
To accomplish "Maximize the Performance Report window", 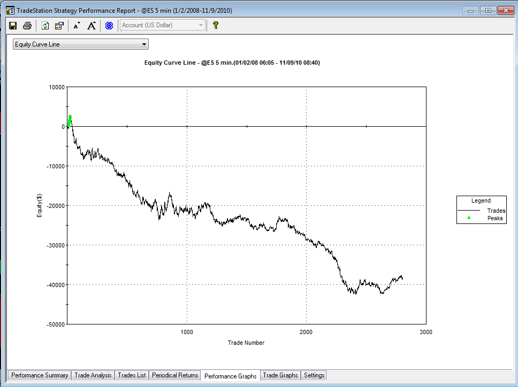I will tap(488, 11).
